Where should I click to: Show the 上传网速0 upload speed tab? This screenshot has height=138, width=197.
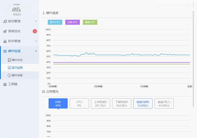tap(100, 103)
